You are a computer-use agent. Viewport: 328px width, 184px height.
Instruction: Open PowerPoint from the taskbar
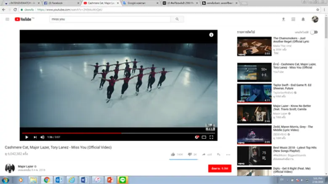(110, 180)
